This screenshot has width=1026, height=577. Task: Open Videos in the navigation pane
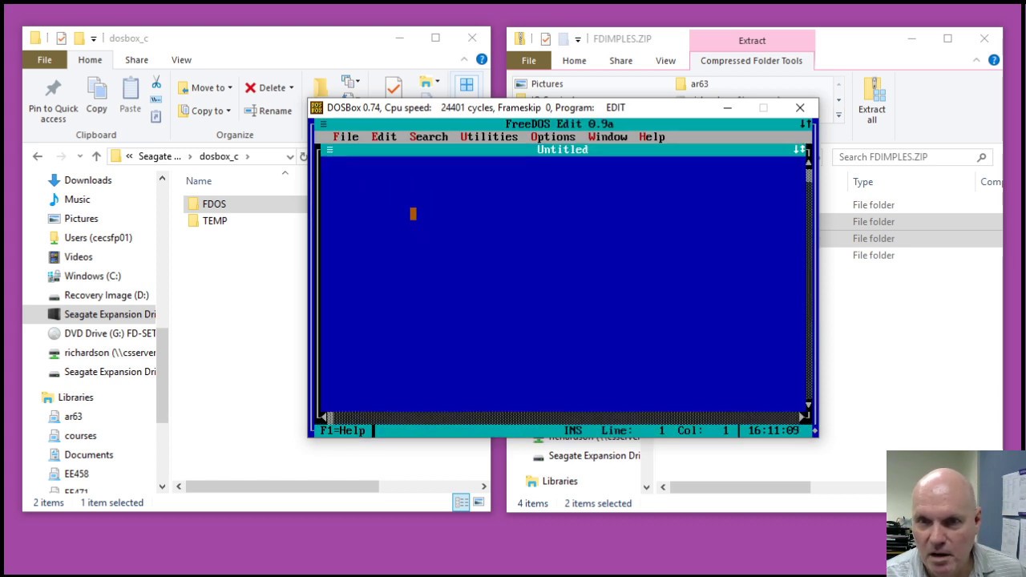click(x=79, y=257)
